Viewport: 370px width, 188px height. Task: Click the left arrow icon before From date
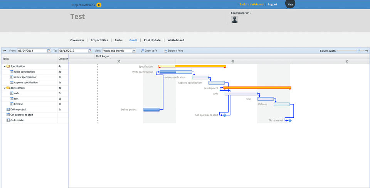[x=4, y=51]
